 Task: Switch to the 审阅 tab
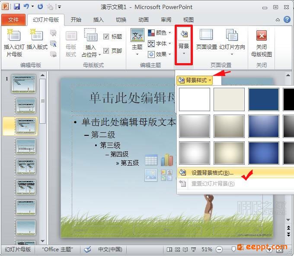(166, 20)
